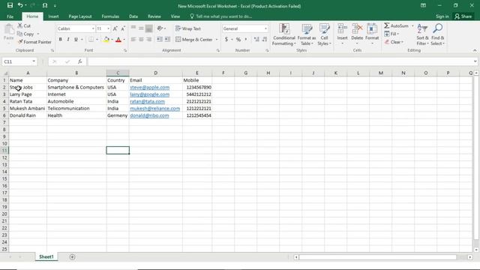Open the Fill dropdown
The image size is (480, 270).
[391, 34]
